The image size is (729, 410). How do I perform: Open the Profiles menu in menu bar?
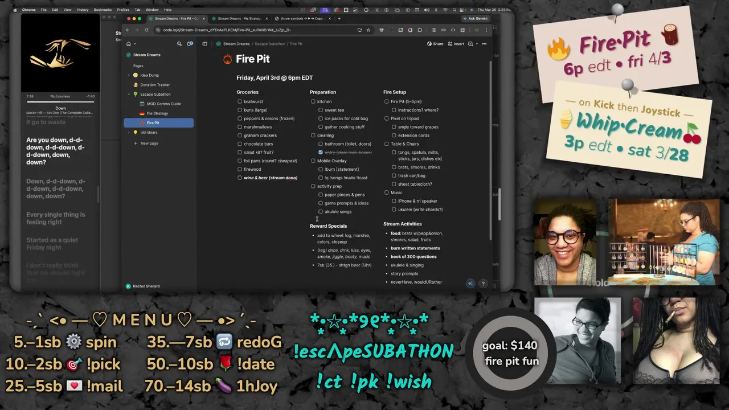(123, 10)
